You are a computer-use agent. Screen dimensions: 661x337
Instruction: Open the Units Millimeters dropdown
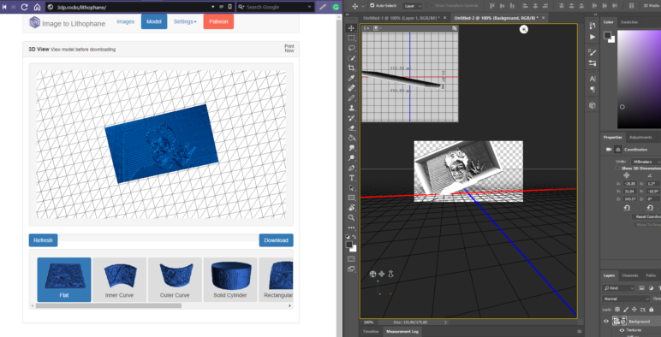pos(646,162)
